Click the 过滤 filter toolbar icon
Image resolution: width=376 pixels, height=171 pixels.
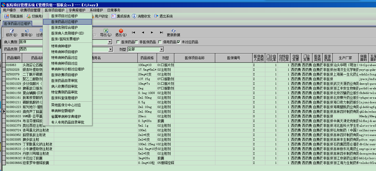click(x=41, y=31)
